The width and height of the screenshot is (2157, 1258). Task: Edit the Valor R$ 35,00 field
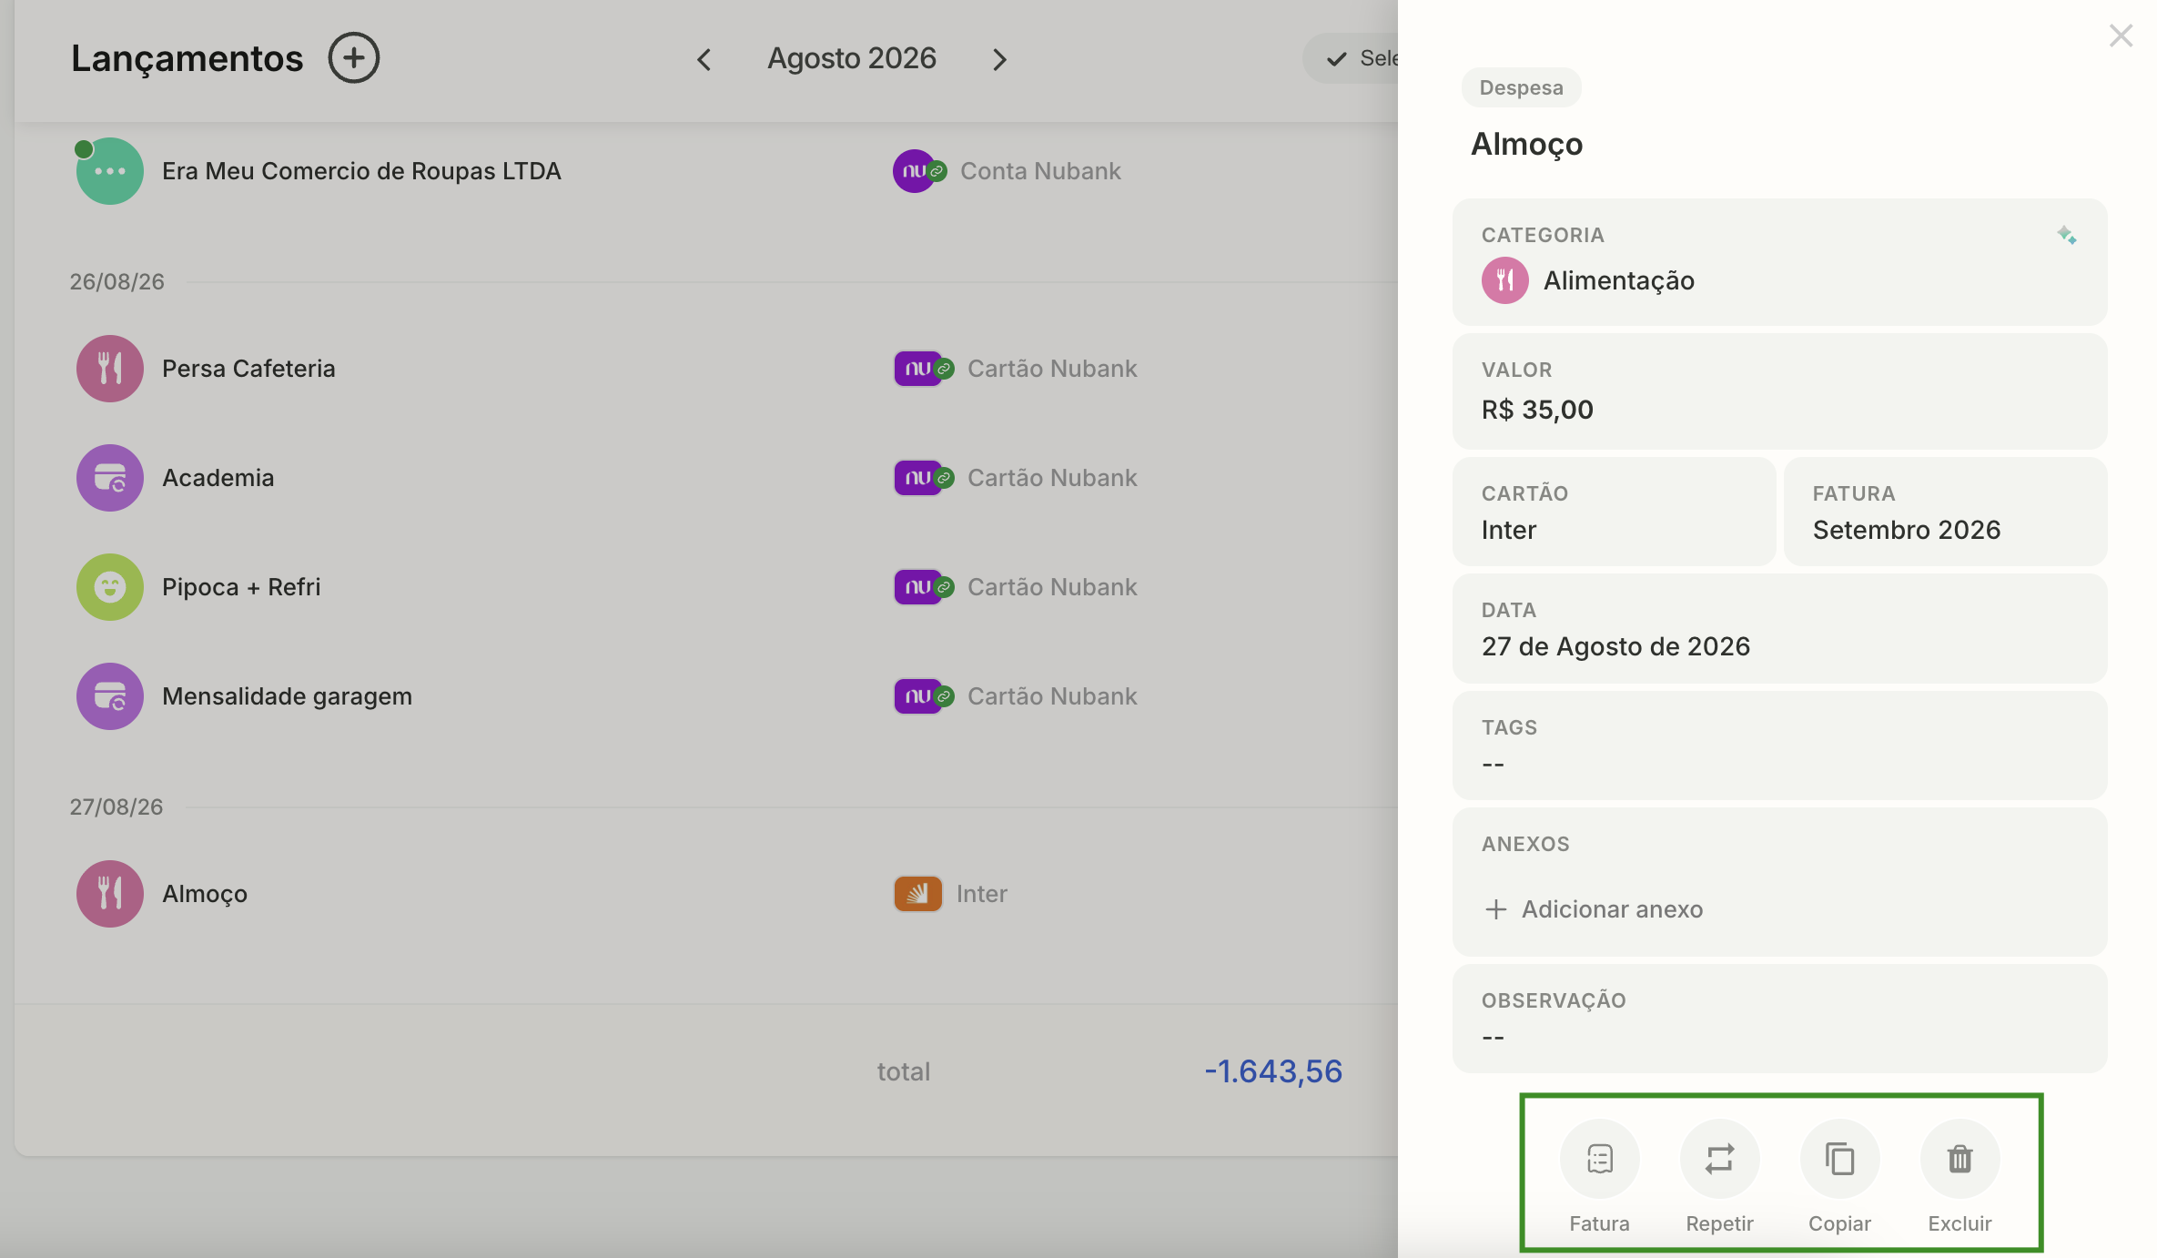tap(1779, 391)
